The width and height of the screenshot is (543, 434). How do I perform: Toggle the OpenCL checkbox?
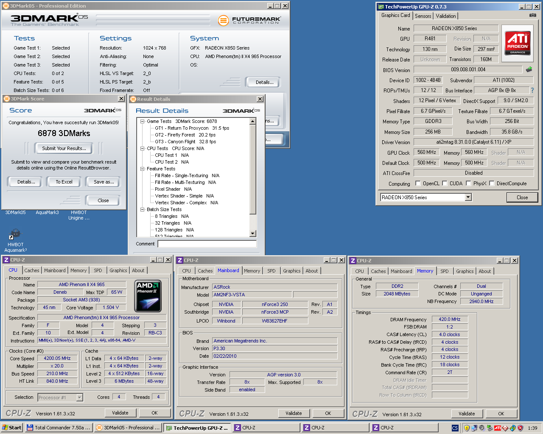[x=418, y=183]
